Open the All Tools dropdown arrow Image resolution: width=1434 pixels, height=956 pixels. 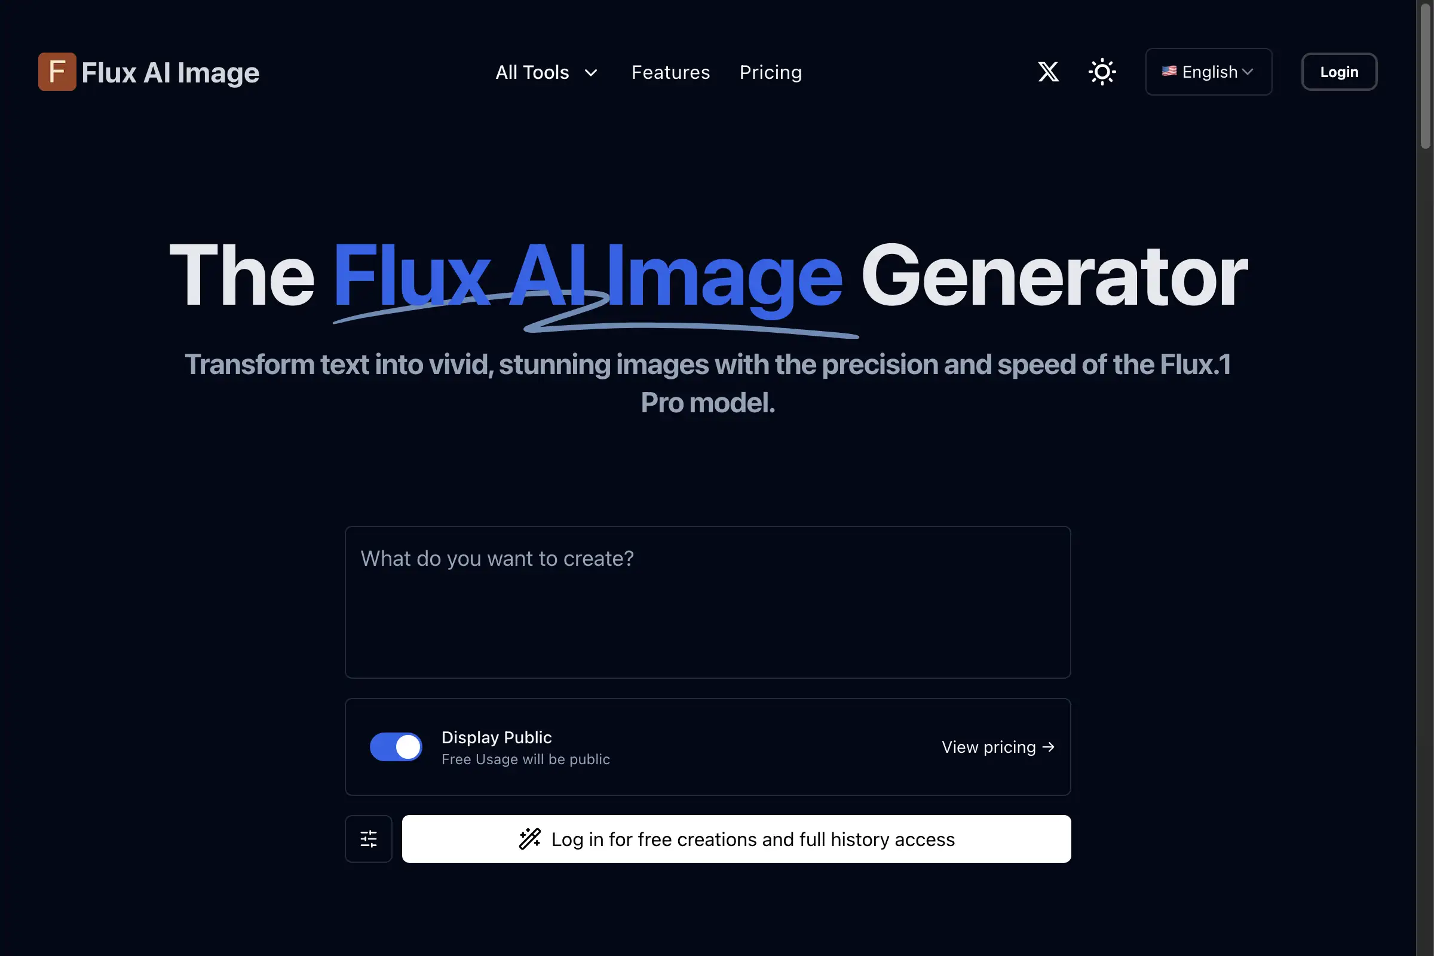click(x=590, y=72)
